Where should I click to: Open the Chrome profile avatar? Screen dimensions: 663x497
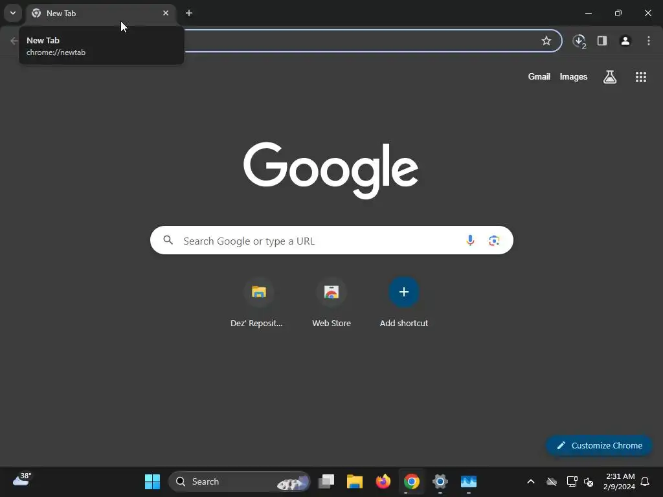click(625, 41)
